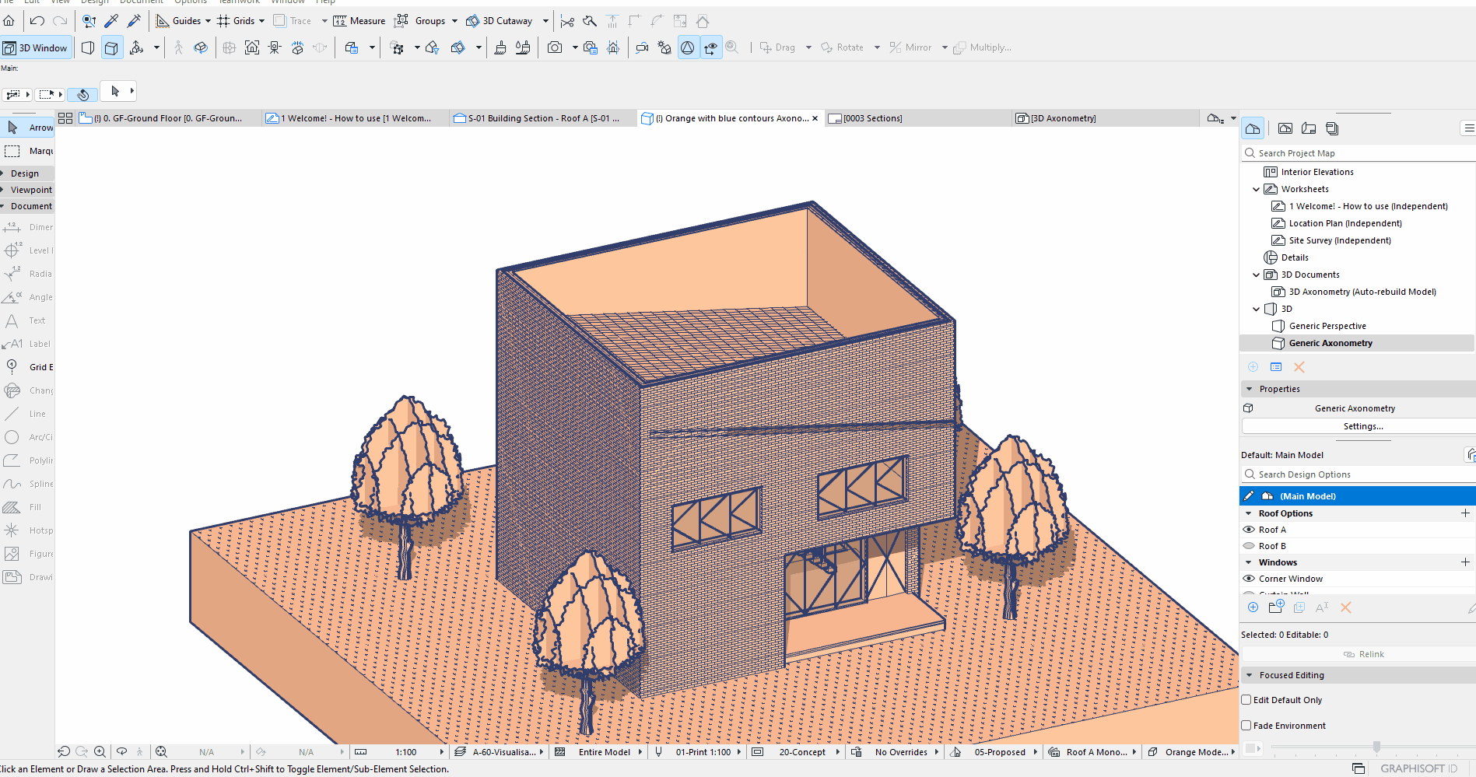Click the 3D Cutaway icon
The height and width of the screenshot is (777, 1476).
pos(472,21)
